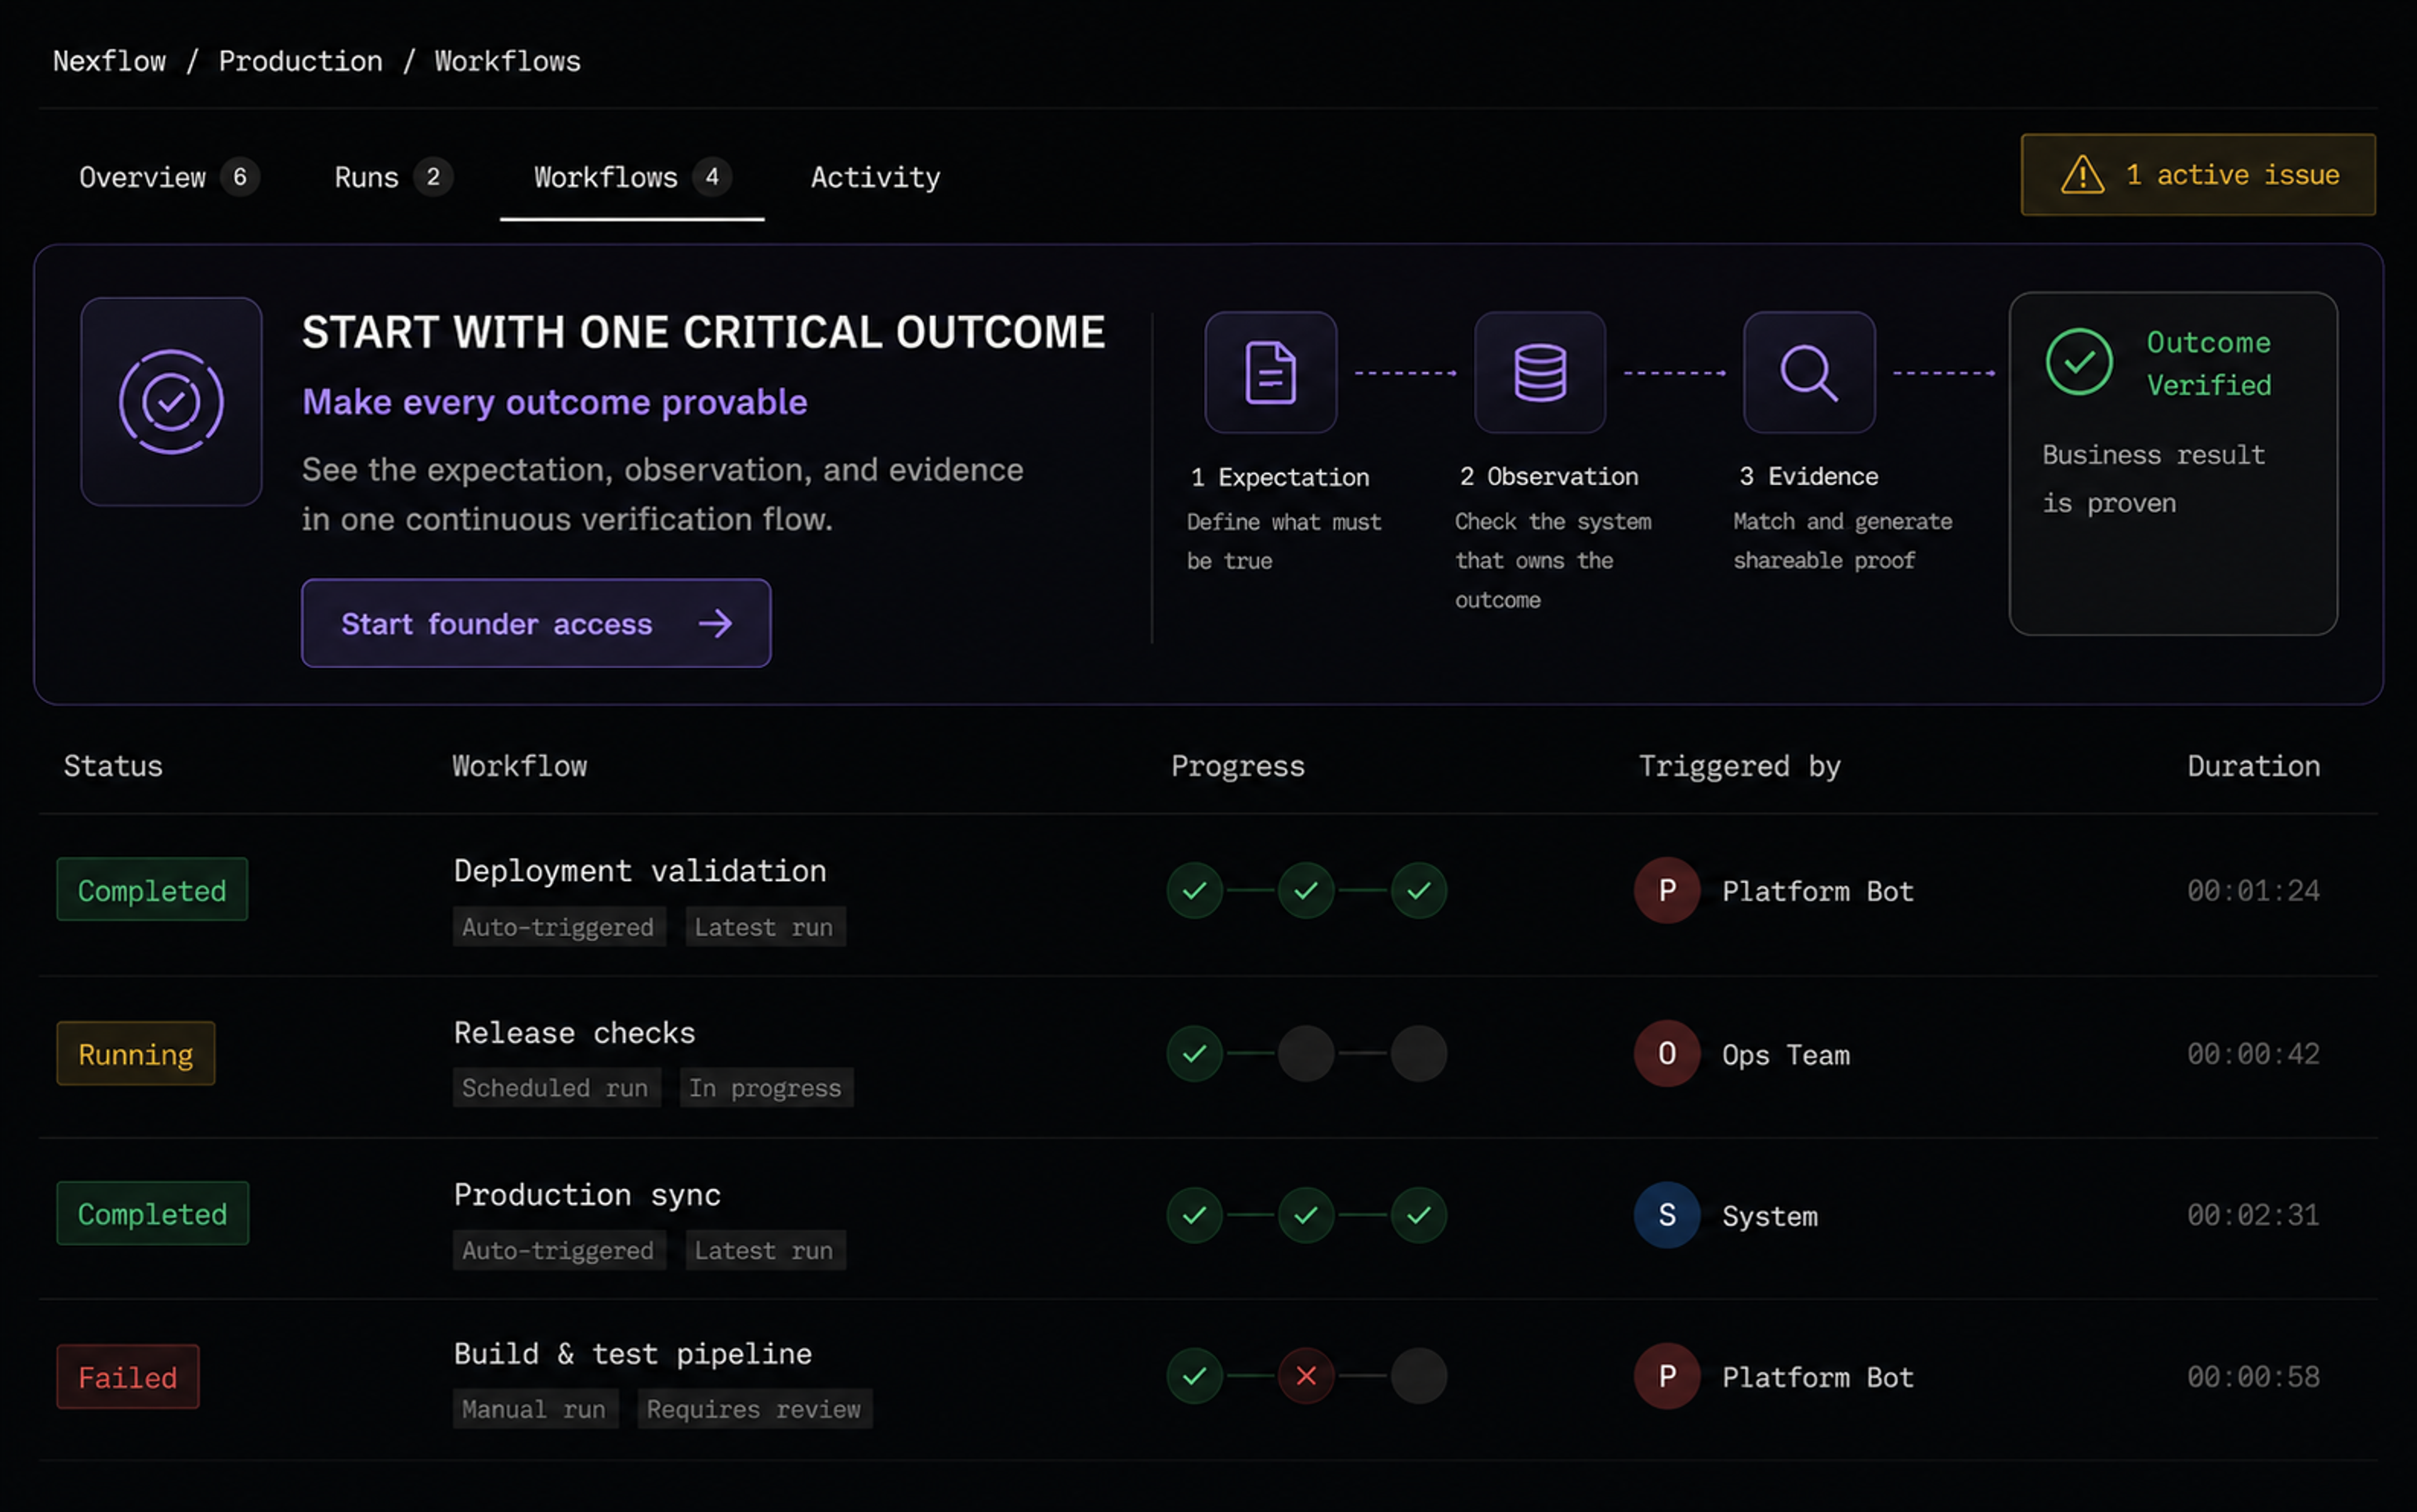Click the large verified-outcome badge icon
The width and height of the screenshot is (2417, 1512).
coord(171,401)
